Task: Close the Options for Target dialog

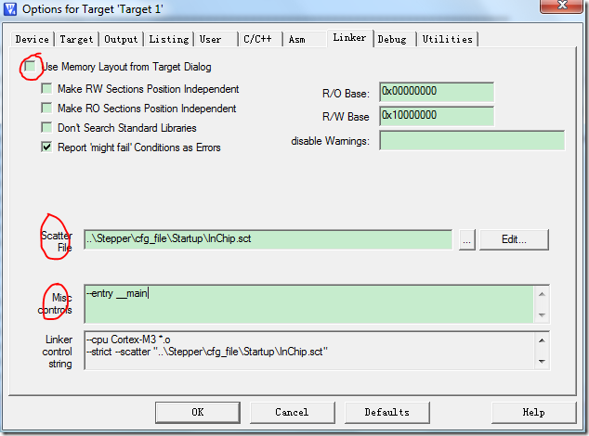Action: pos(562,6)
